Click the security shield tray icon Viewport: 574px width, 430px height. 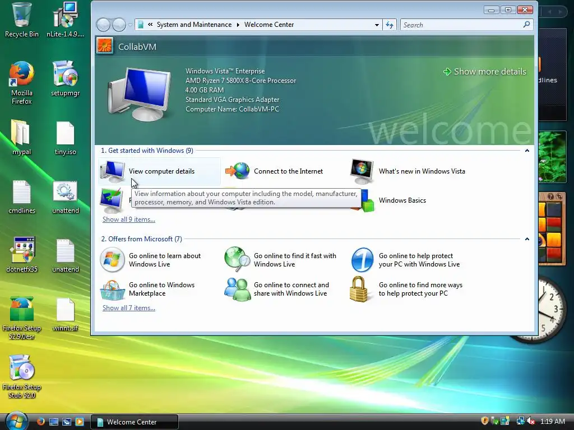[x=485, y=421]
